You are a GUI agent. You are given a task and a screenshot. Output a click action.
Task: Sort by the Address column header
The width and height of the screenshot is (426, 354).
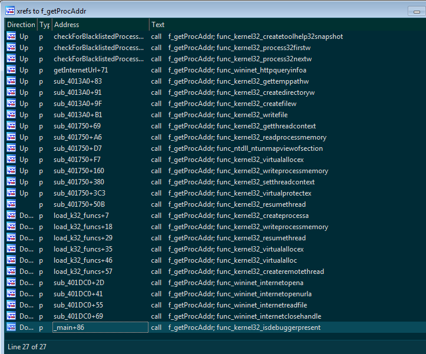(100, 25)
